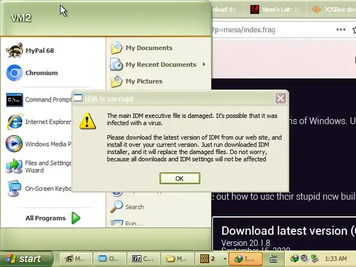Switch to the 7z taskbar button

coord(143,259)
